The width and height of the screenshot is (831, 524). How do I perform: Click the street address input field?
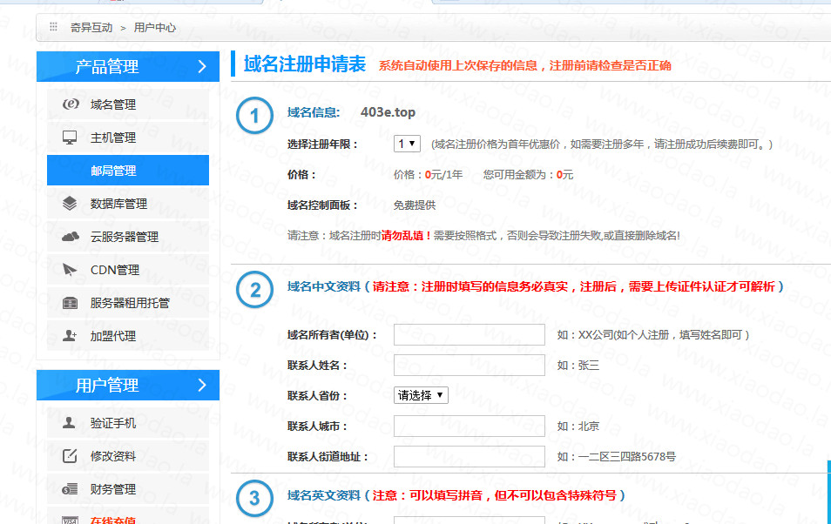pos(469,457)
